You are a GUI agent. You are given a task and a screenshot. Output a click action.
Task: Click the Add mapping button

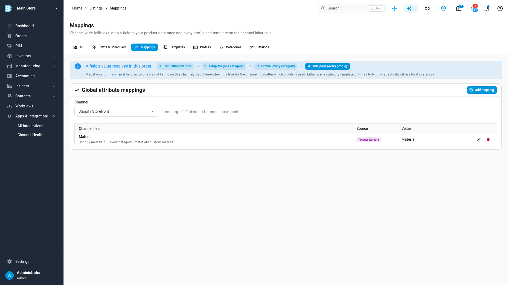[x=482, y=90]
